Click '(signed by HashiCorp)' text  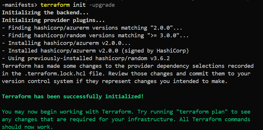pyautogui.click(x=155, y=51)
